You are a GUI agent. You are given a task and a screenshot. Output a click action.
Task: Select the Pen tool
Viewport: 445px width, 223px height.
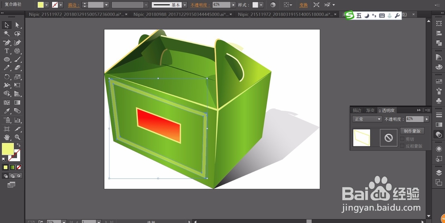click(x=7, y=42)
